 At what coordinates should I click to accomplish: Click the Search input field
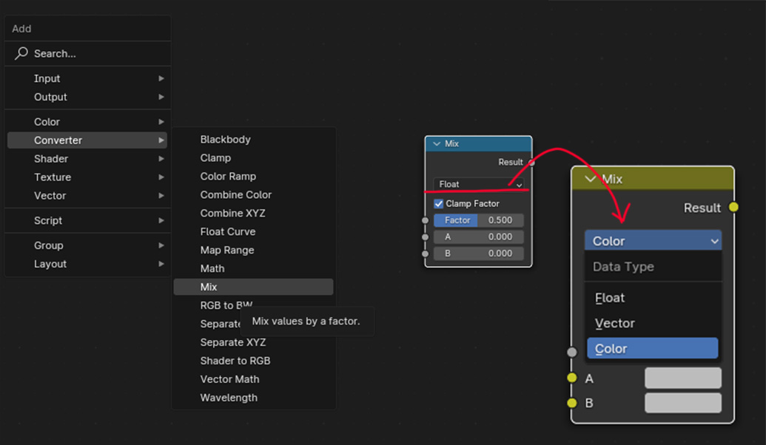click(x=89, y=53)
